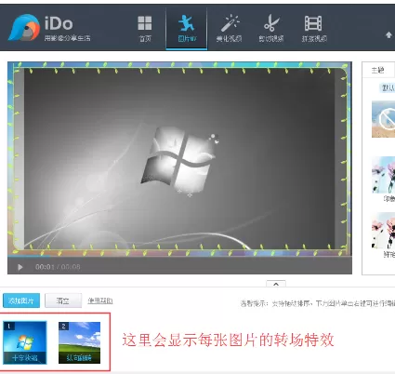Choose the second theme with pink flowers
This screenshot has width=395, height=374.
click(x=384, y=175)
